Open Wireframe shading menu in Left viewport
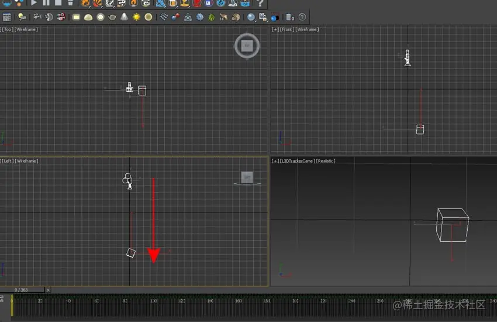 click(x=27, y=161)
